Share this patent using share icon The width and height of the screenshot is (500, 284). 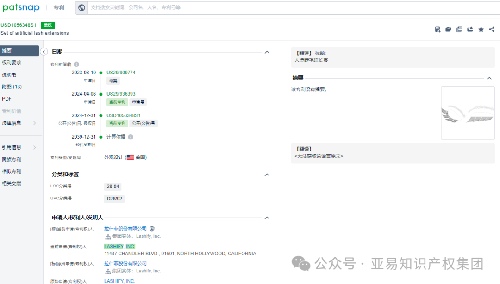point(492,29)
